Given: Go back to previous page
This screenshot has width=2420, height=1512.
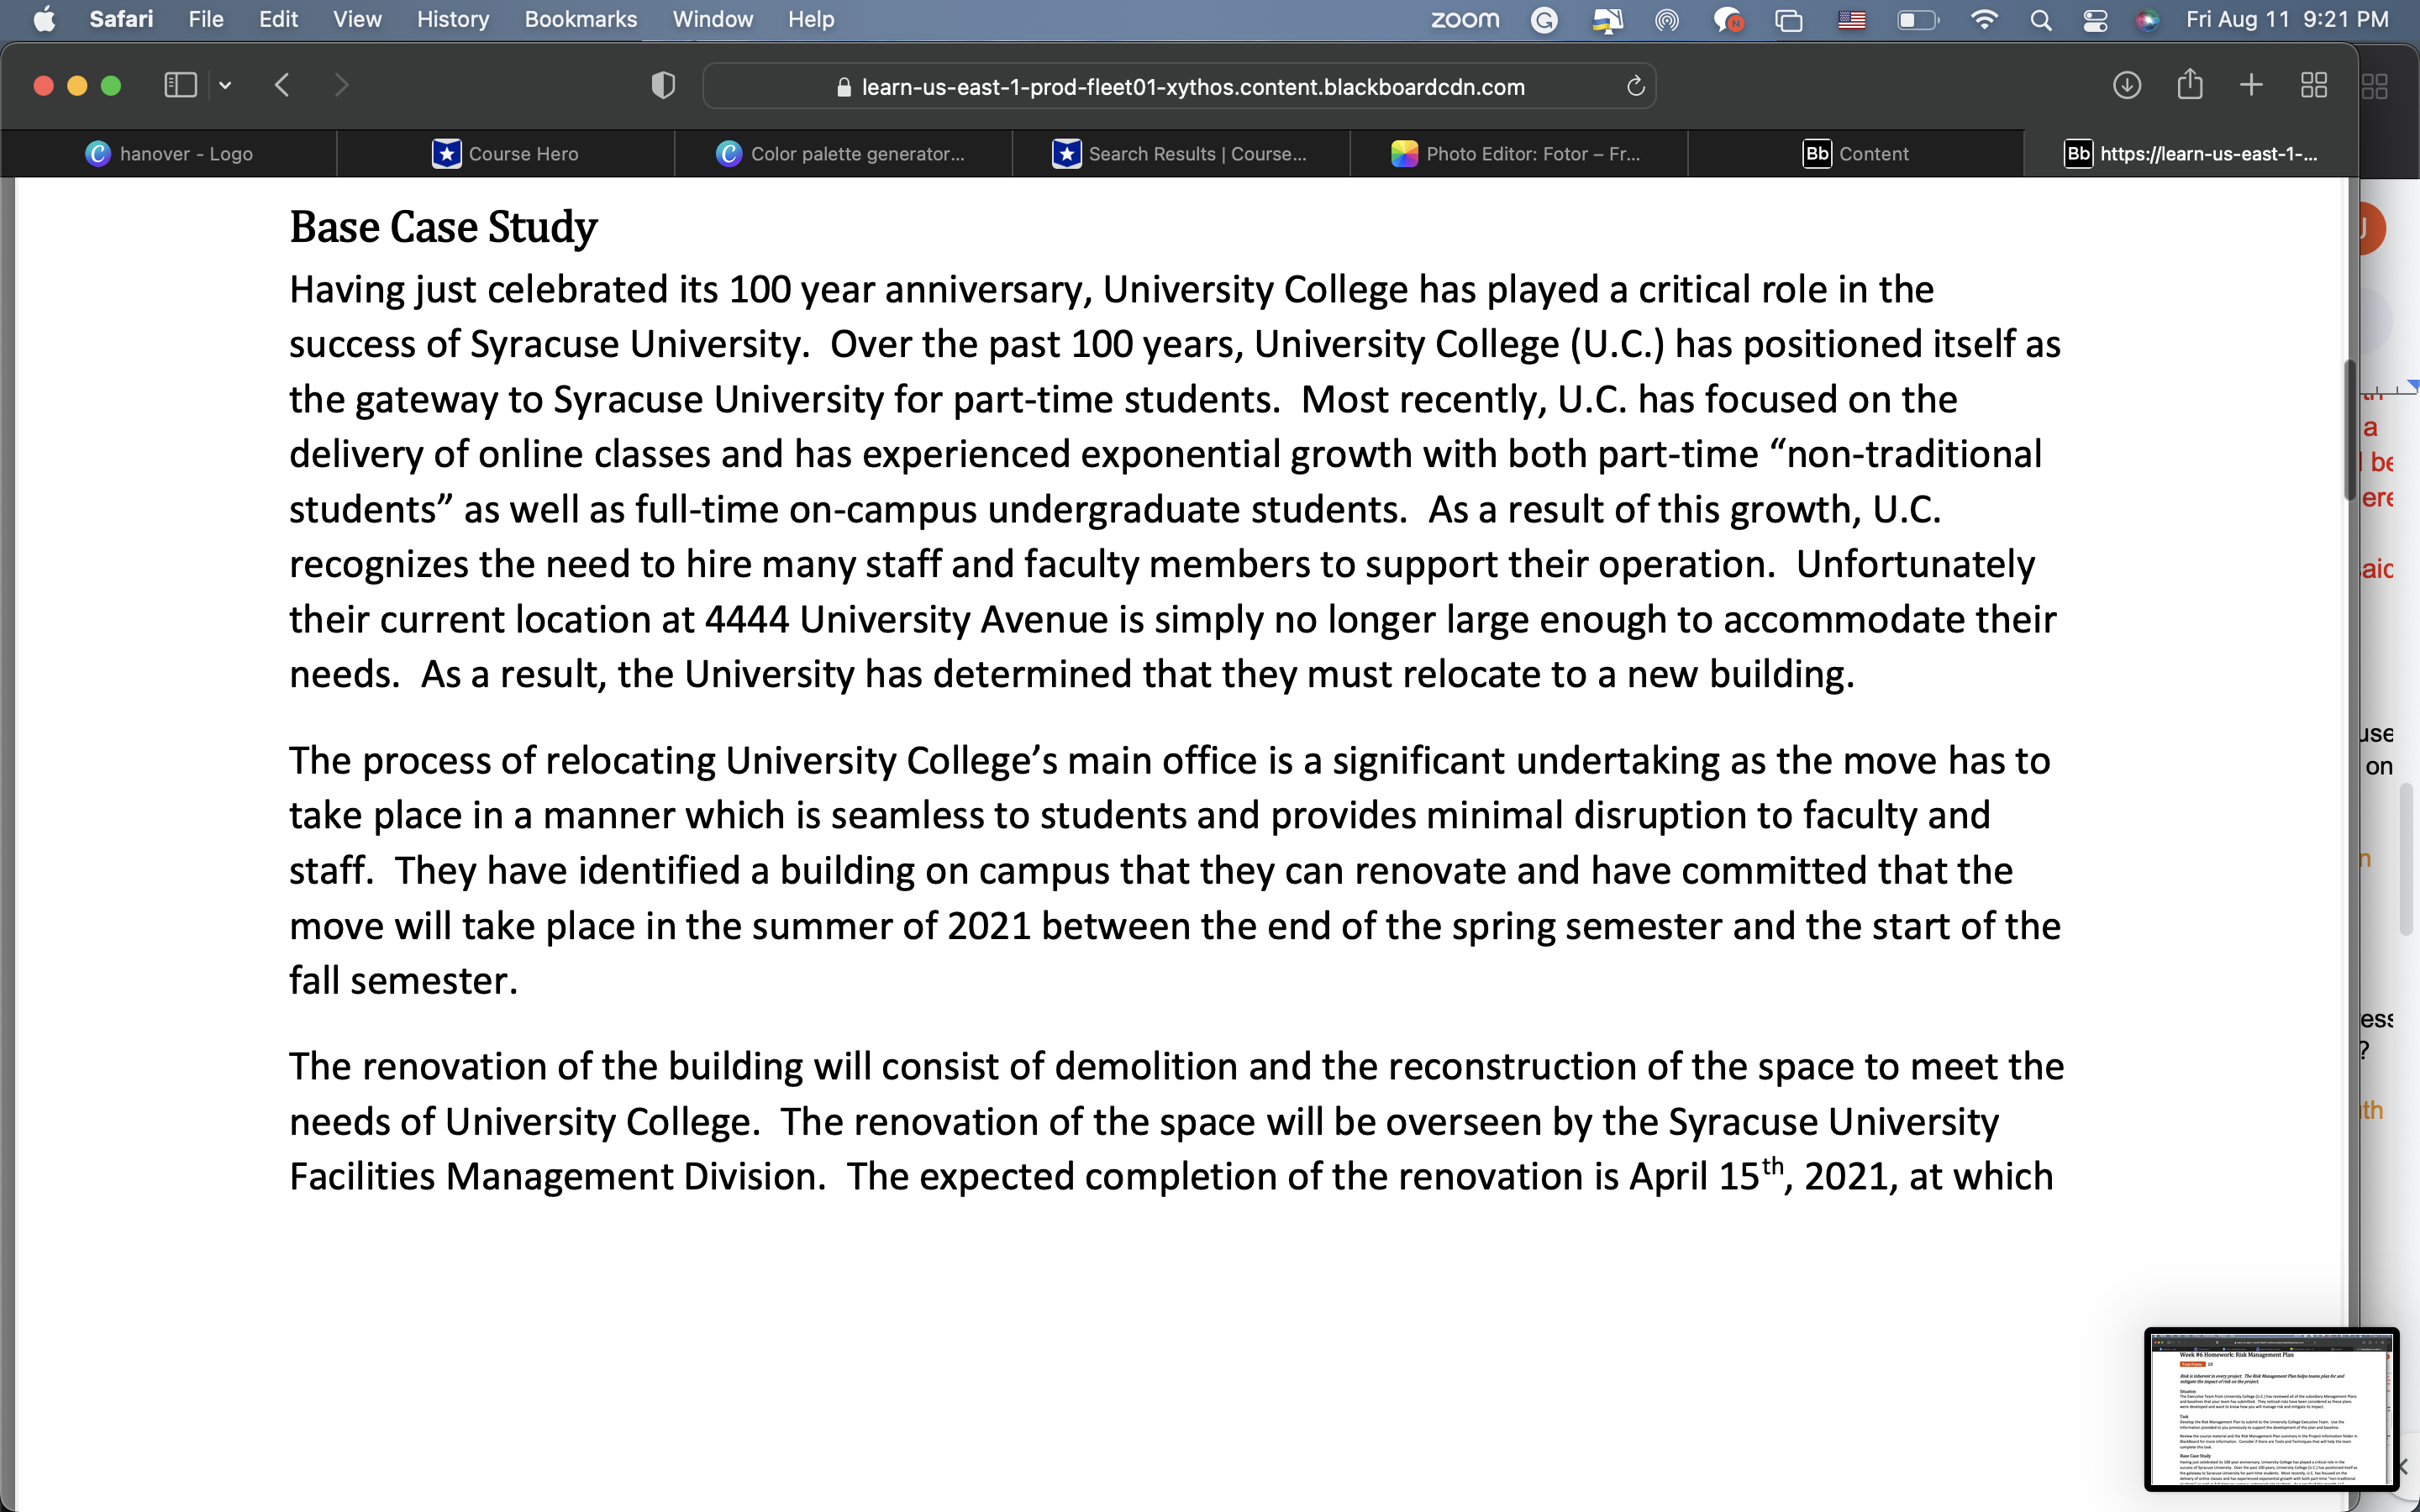Looking at the screenshot, I should click(282, 85).
